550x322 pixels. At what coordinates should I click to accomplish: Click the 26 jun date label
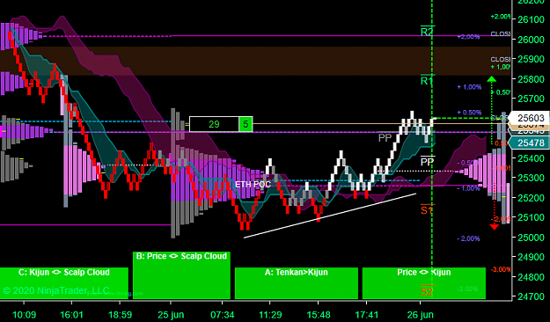(421, 315)
